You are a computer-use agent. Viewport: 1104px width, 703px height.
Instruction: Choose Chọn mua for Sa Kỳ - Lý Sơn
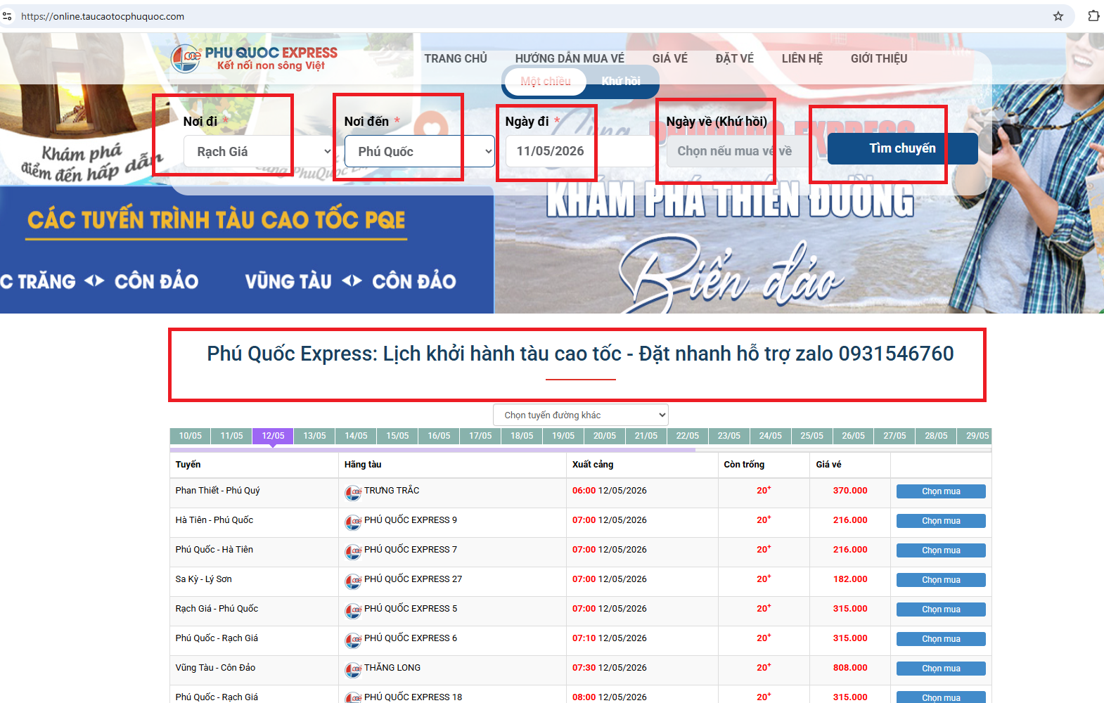tap(941, 580)
